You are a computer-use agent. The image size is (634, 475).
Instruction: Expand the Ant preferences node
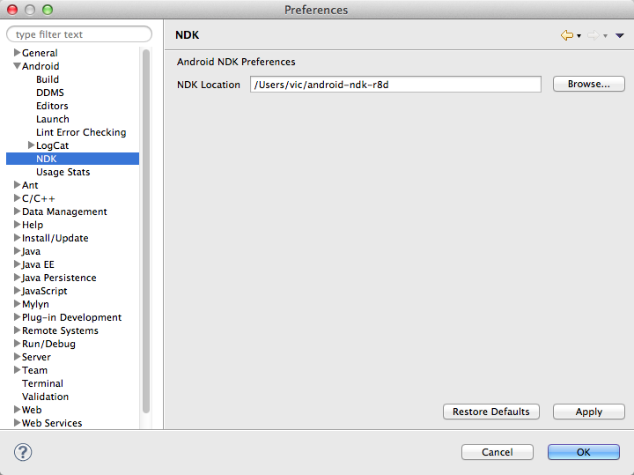pyautogui.click(x=17, y=185)
